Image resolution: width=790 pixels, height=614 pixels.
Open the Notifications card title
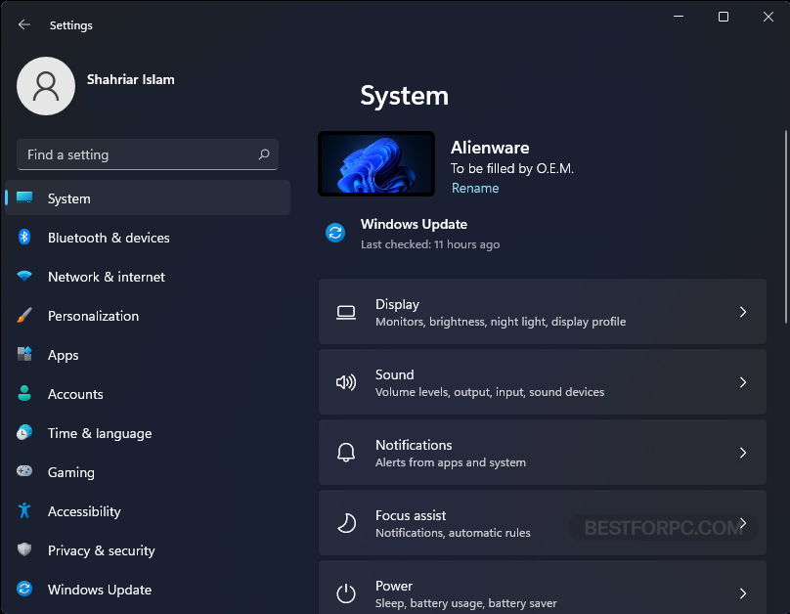click(x=414, y=445)
